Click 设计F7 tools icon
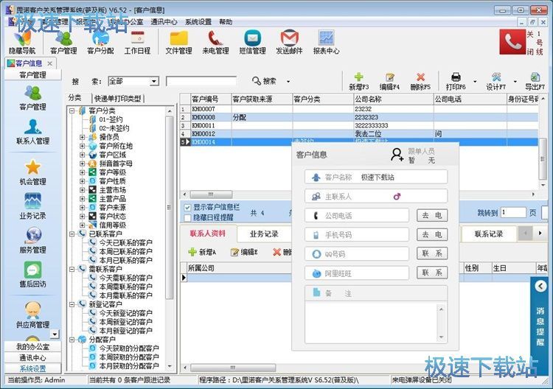Screen dimensions: 553x389 click(496, 81)
